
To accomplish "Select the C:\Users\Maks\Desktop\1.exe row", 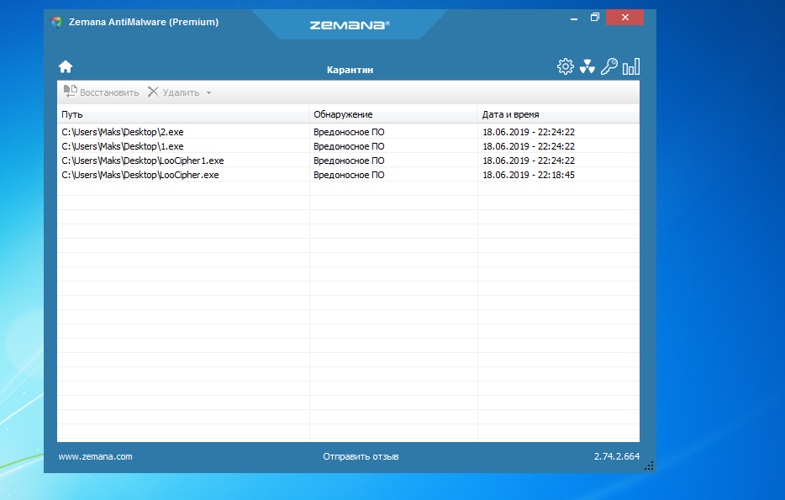I will pos(348,146).
